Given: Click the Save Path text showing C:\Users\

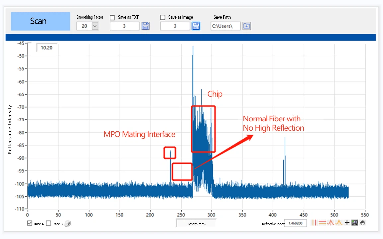Looking at the screenshot, I should click(x=225, y=26).
